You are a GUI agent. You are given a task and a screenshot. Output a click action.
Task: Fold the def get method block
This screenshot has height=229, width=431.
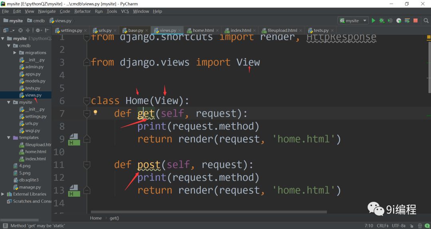tap(87, 114)
